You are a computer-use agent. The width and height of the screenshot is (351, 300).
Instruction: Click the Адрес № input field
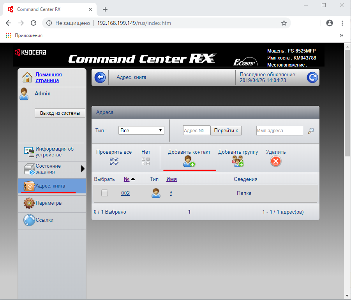[196, 131]
